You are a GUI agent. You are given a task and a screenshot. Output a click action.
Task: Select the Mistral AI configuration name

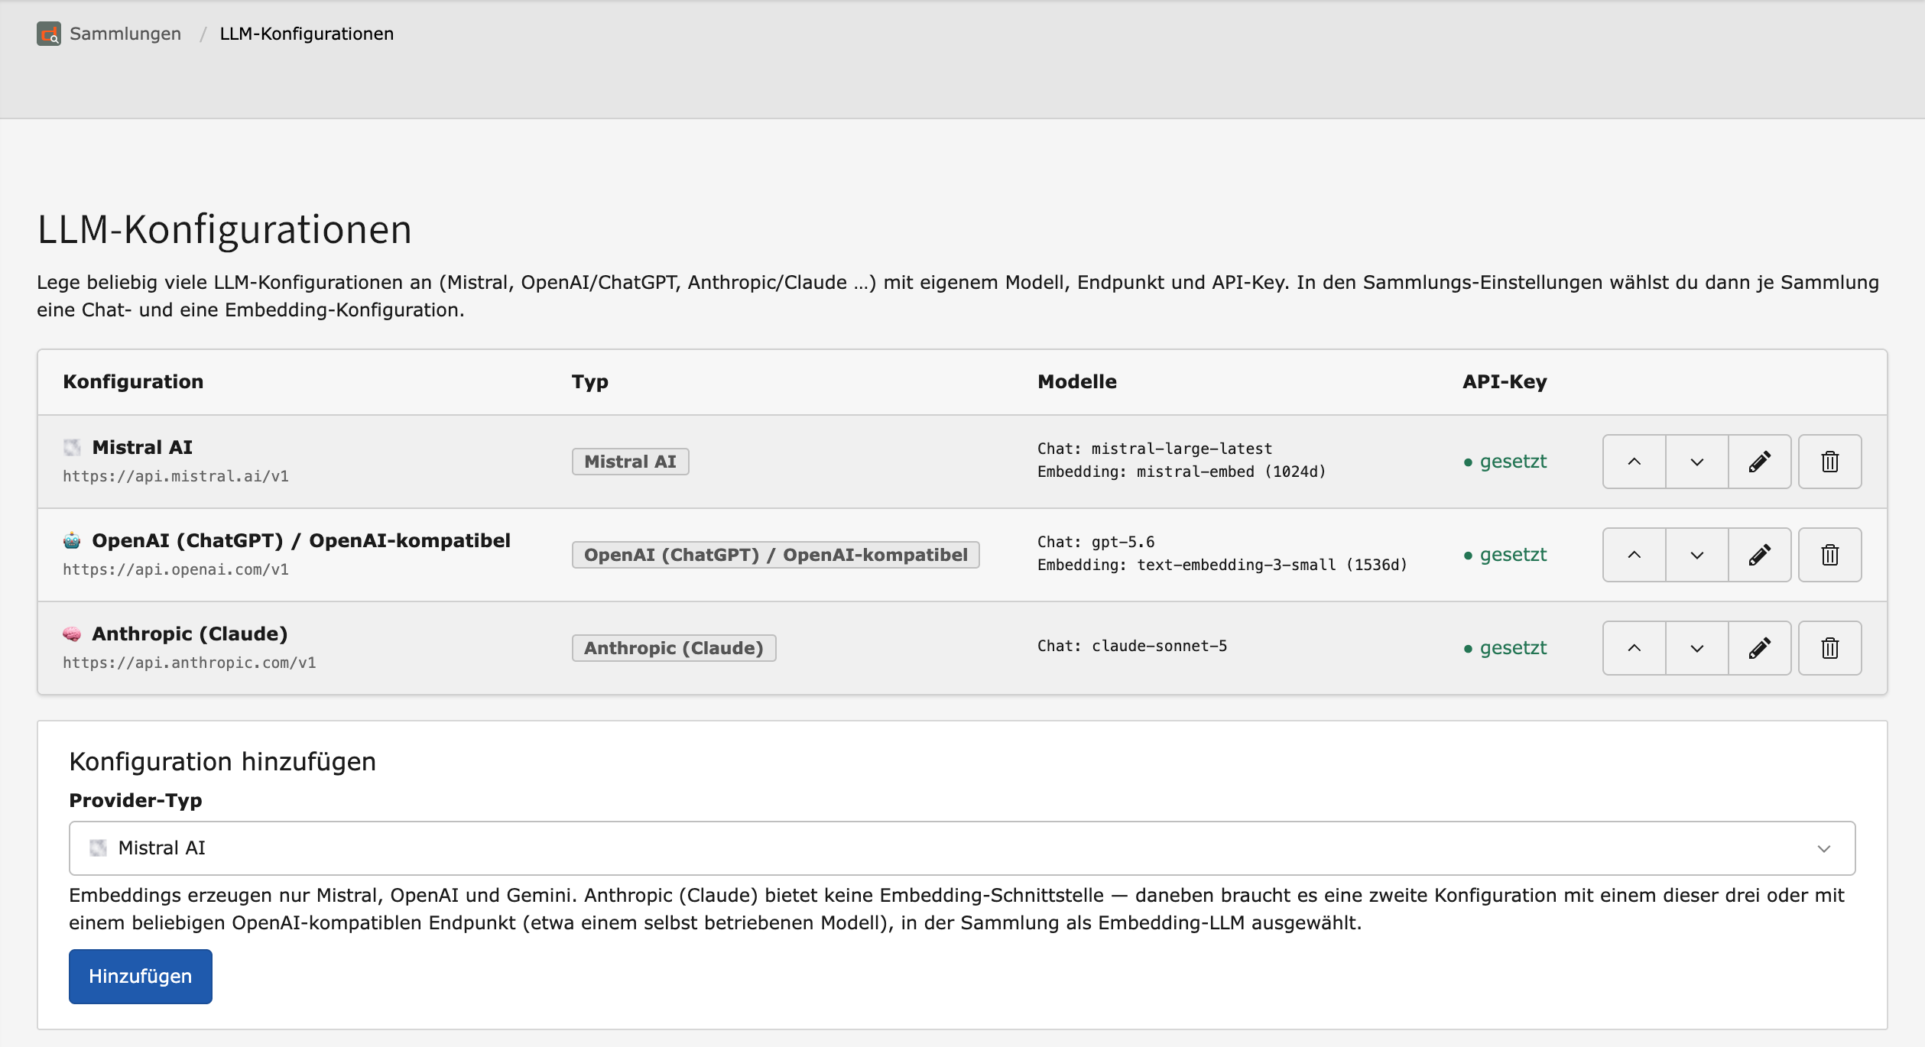(142, 447)
